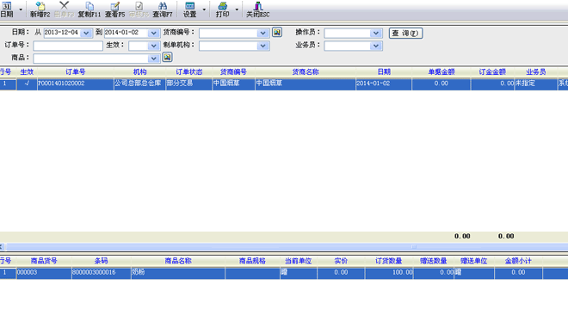The width and height of the screenshot is (568, 328).
Task: Click the 查询 search button
Action: 405,33
